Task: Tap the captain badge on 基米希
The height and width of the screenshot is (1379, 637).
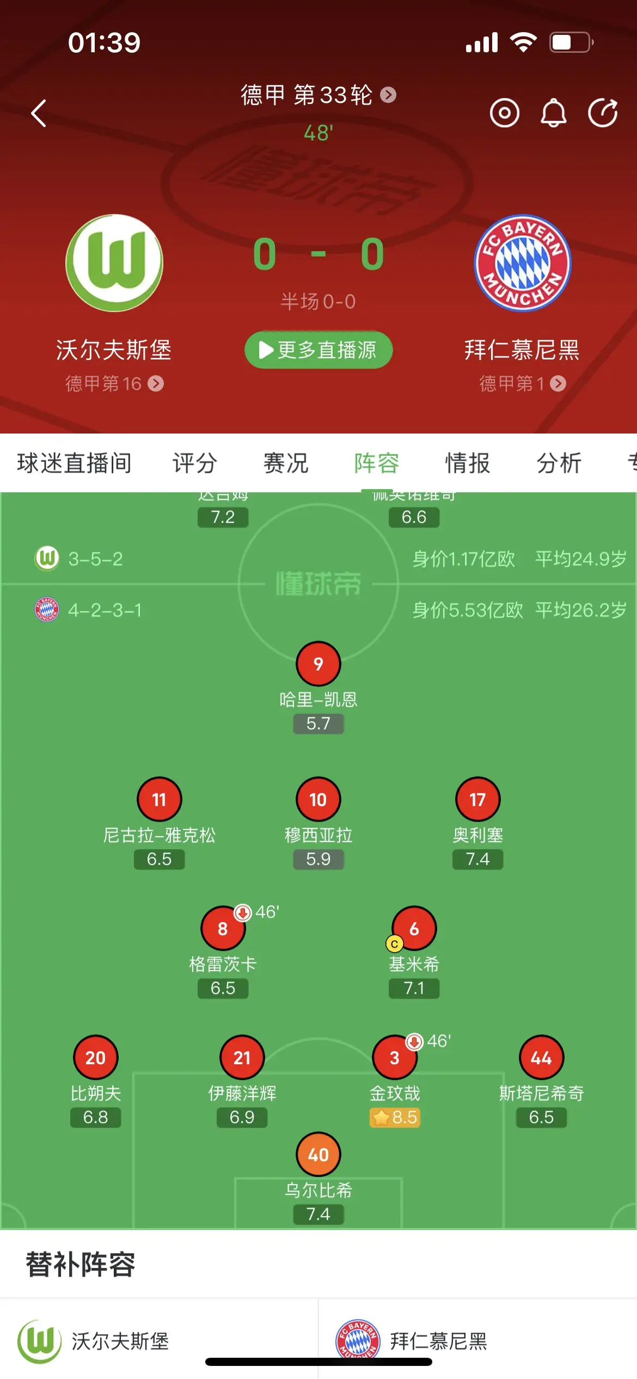Action: 395,944
